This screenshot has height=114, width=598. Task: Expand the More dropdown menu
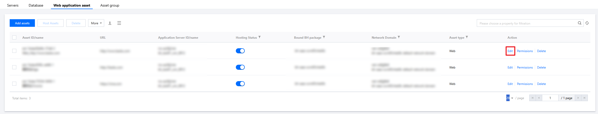coord(96,23)
